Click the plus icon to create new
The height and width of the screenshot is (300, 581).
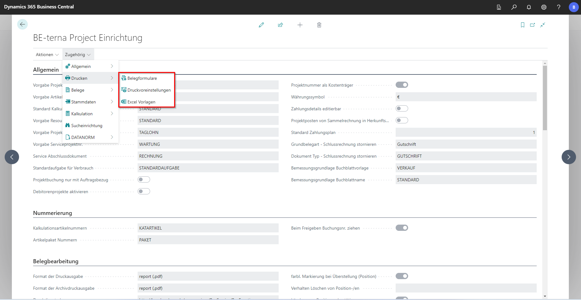(x=300, y=25)
